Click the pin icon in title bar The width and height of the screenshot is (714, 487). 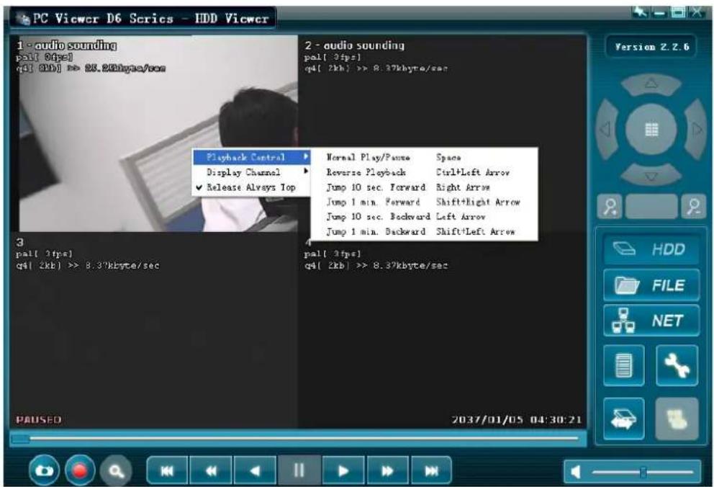(x=641, y=12)
